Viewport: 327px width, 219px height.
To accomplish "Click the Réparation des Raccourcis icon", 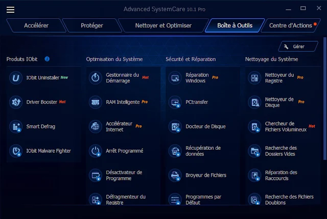I will 254,175.
